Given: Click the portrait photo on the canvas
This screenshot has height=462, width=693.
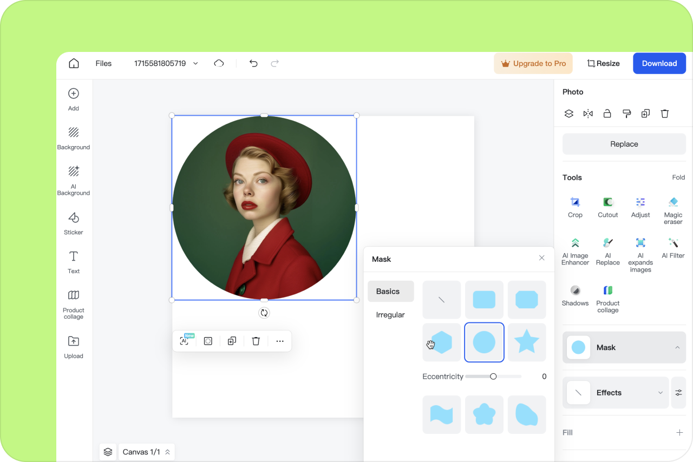Looking at the screenshot, I should tap(264, 208).
